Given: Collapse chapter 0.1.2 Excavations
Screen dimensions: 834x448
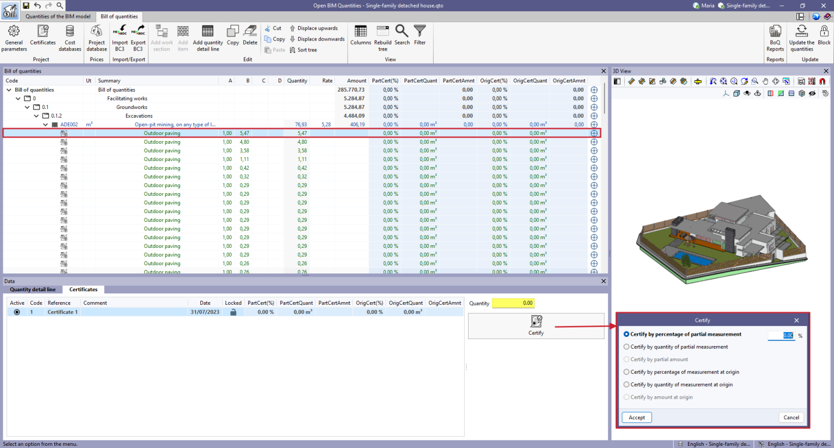Looking at the screenshot, I should click(36, 116).
